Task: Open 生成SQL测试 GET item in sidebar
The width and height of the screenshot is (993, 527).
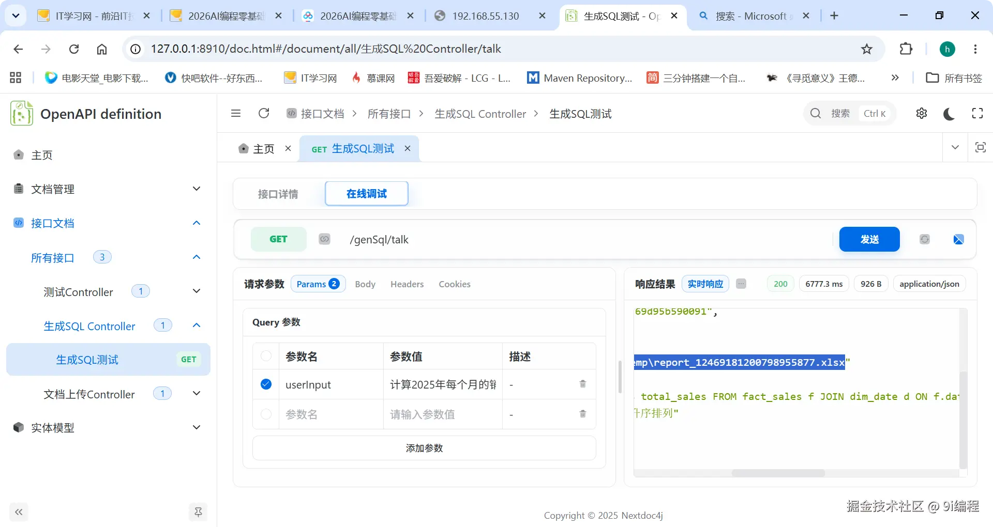Action: [108, 359]
